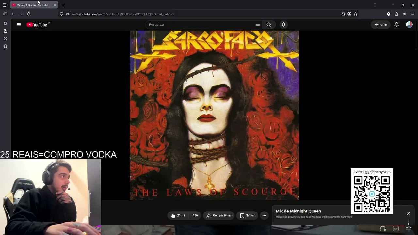
Task: Open more actions three-dot menu
Action: (264, 215)
